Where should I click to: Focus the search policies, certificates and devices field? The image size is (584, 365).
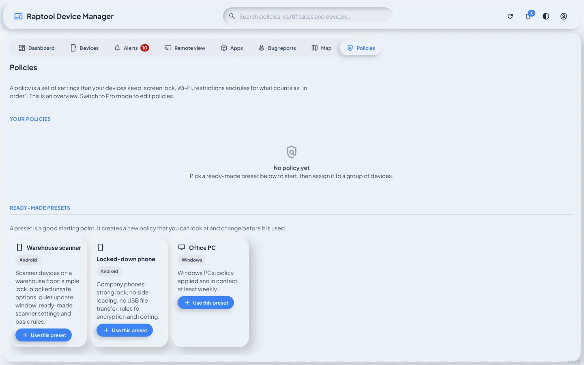(x=308, y=16)
